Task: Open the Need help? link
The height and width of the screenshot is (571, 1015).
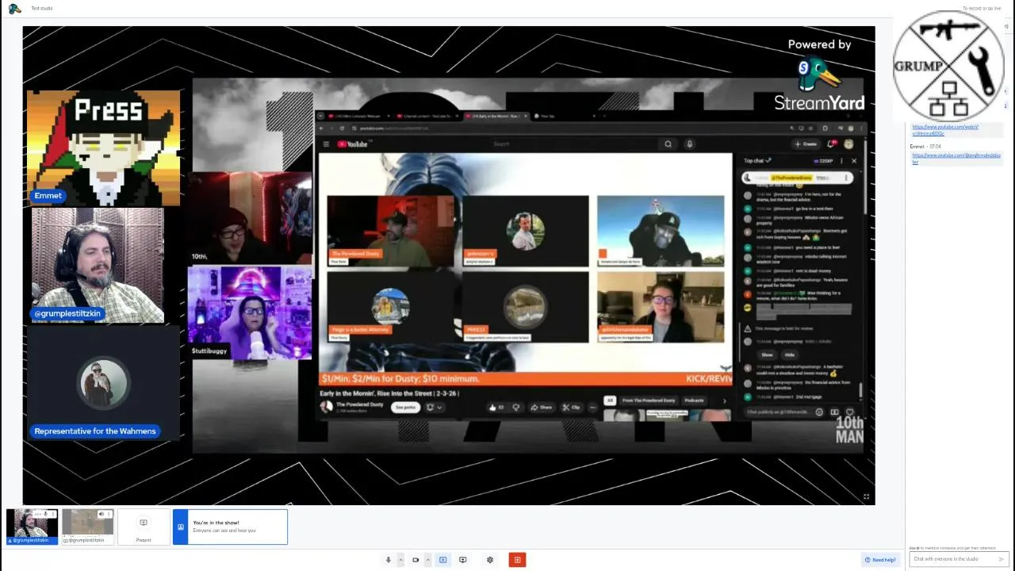Action: 880,560
